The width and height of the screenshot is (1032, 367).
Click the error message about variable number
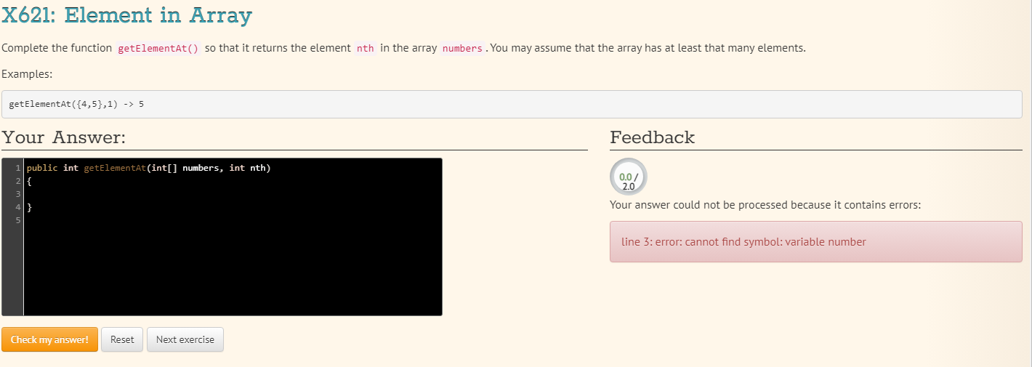[x=743, y=242]
